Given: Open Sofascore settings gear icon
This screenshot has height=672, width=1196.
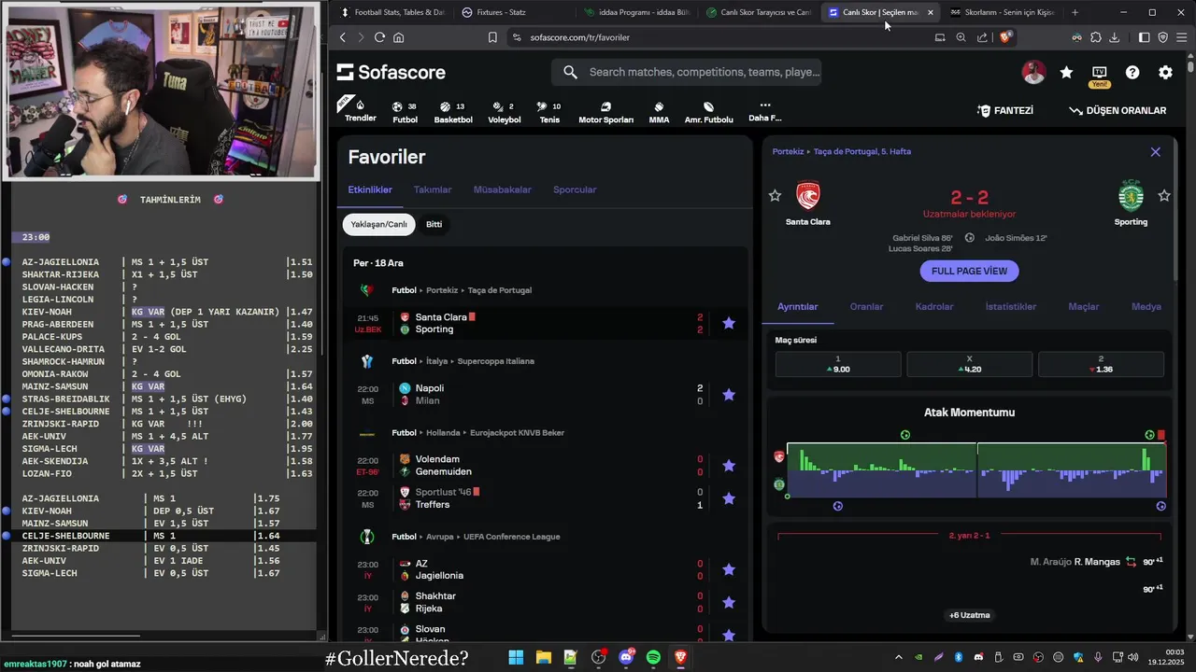Looking at the screenshot, I should tap(1165, 73).
